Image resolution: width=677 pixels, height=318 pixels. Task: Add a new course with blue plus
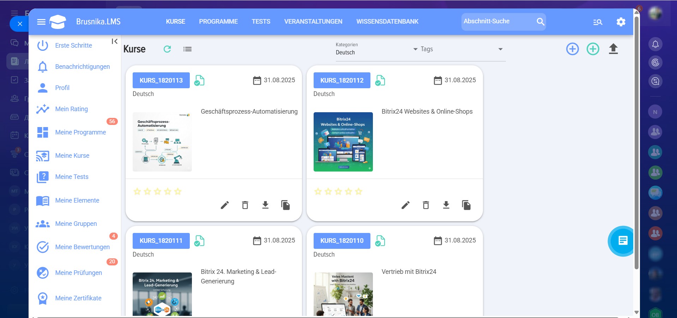tap(572, 49)
